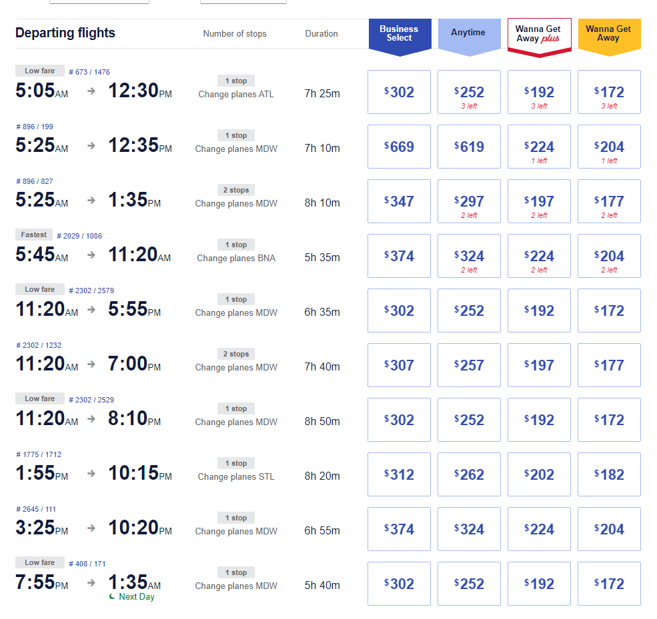The width and height of the screenshot is (657, 619).
Task: Pick $324 Anytime fare for 3:25PM flight
Action: (x=470, y=529)
